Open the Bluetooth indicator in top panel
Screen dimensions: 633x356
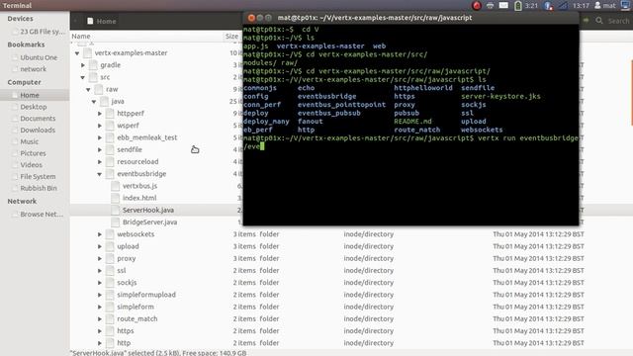[548, 6]
